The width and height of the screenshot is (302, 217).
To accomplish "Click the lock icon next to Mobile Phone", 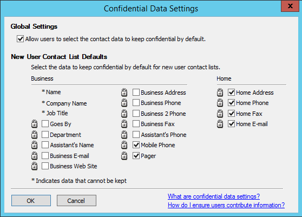I will [x=124, y=145].
